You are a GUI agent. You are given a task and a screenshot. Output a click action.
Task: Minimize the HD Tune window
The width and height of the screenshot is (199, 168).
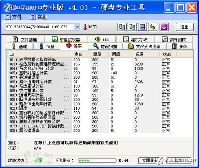coord(169,8)
